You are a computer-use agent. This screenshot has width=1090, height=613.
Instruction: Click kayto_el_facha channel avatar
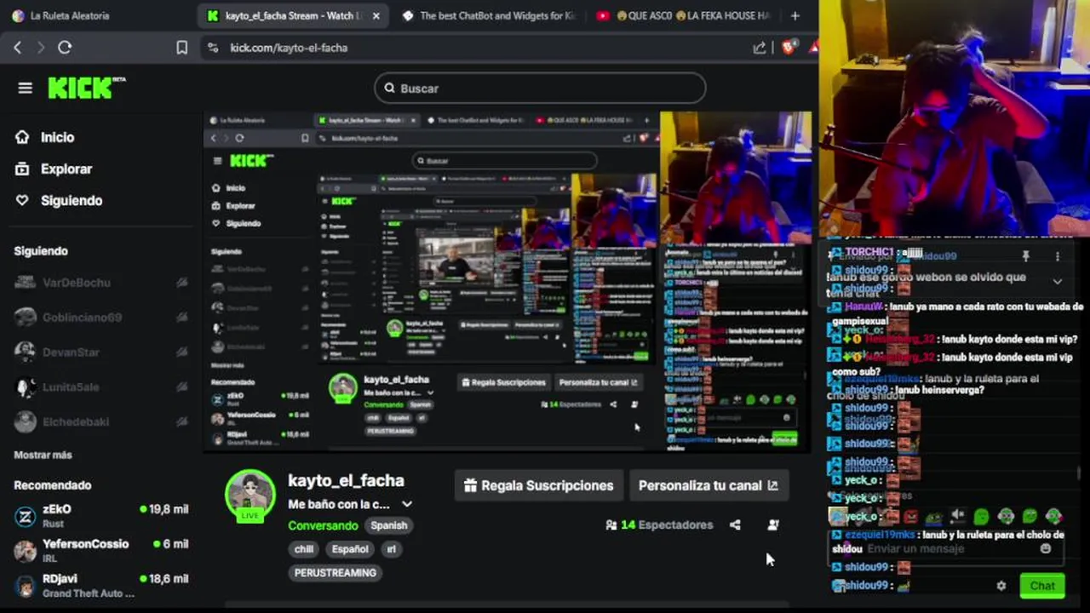(x=250, y=494)
